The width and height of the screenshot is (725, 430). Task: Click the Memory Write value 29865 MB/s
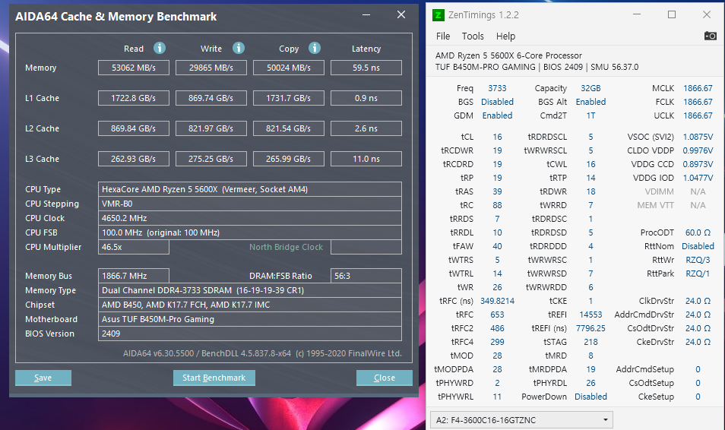click(x=211, y=68)
